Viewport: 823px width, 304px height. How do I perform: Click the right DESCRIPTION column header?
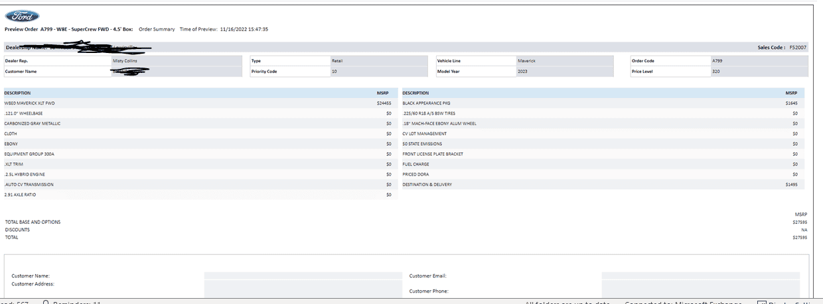click(415, 93)
